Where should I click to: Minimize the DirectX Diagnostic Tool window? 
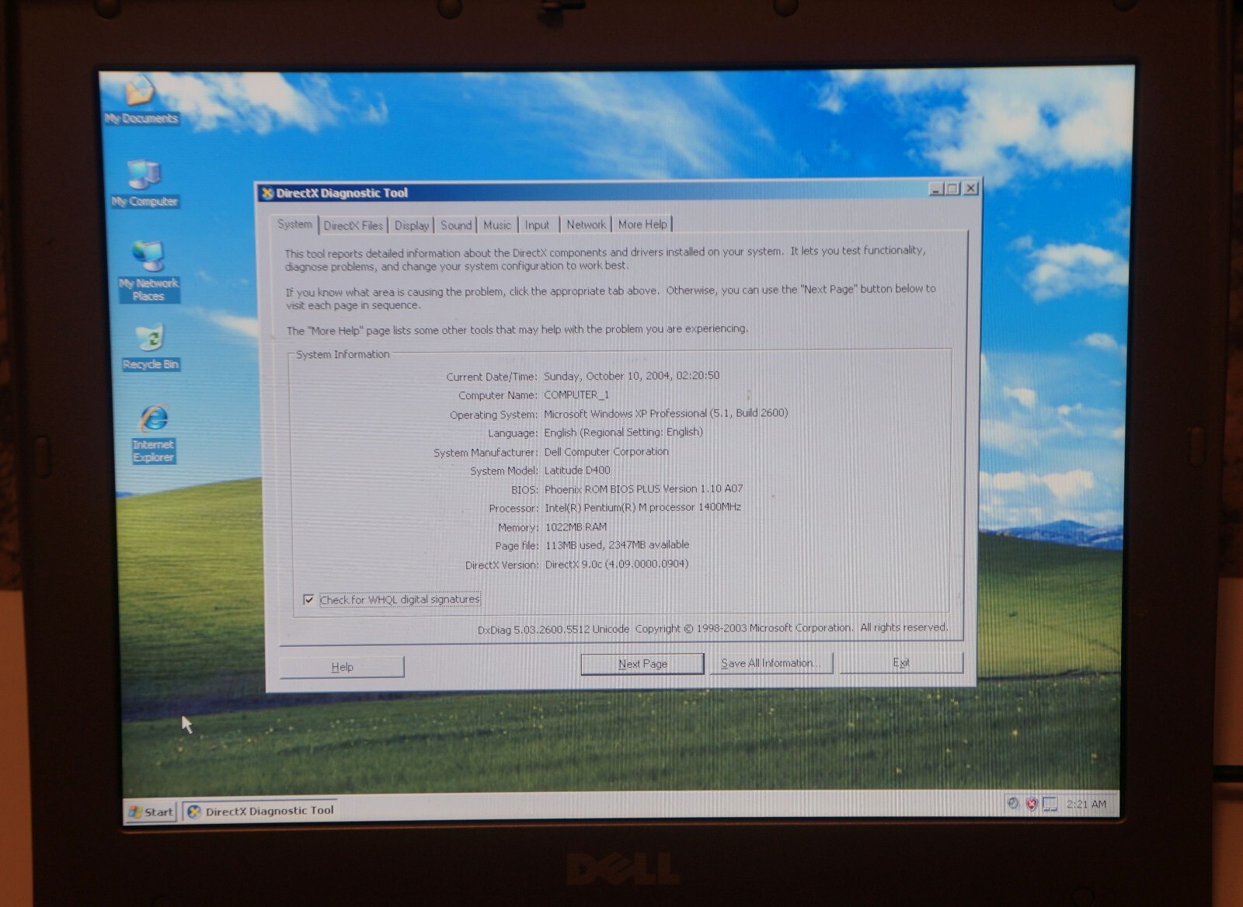tap(936, 189)
